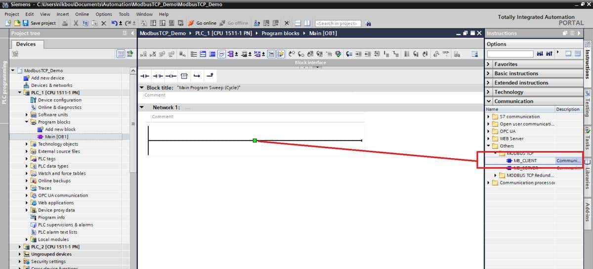Expand the Technology objects folder

[27, 144]
